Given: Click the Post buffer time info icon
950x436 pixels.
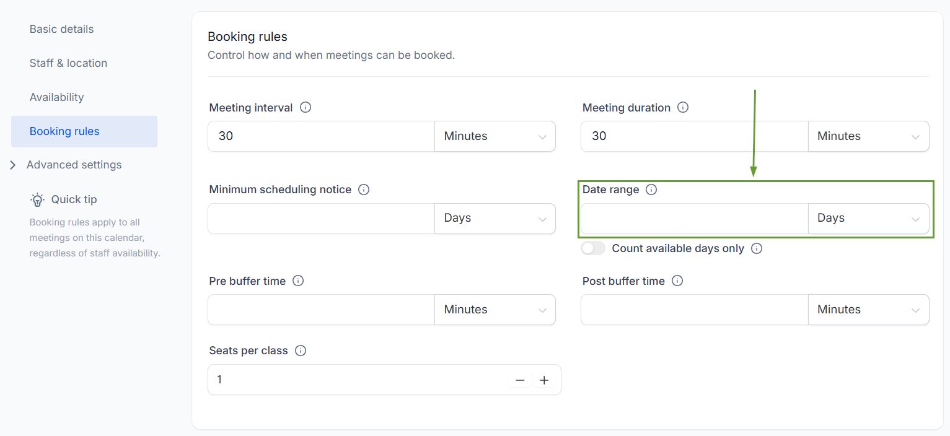Looking at the screenshot, I should pyautogui.click(x=677, y=281).
